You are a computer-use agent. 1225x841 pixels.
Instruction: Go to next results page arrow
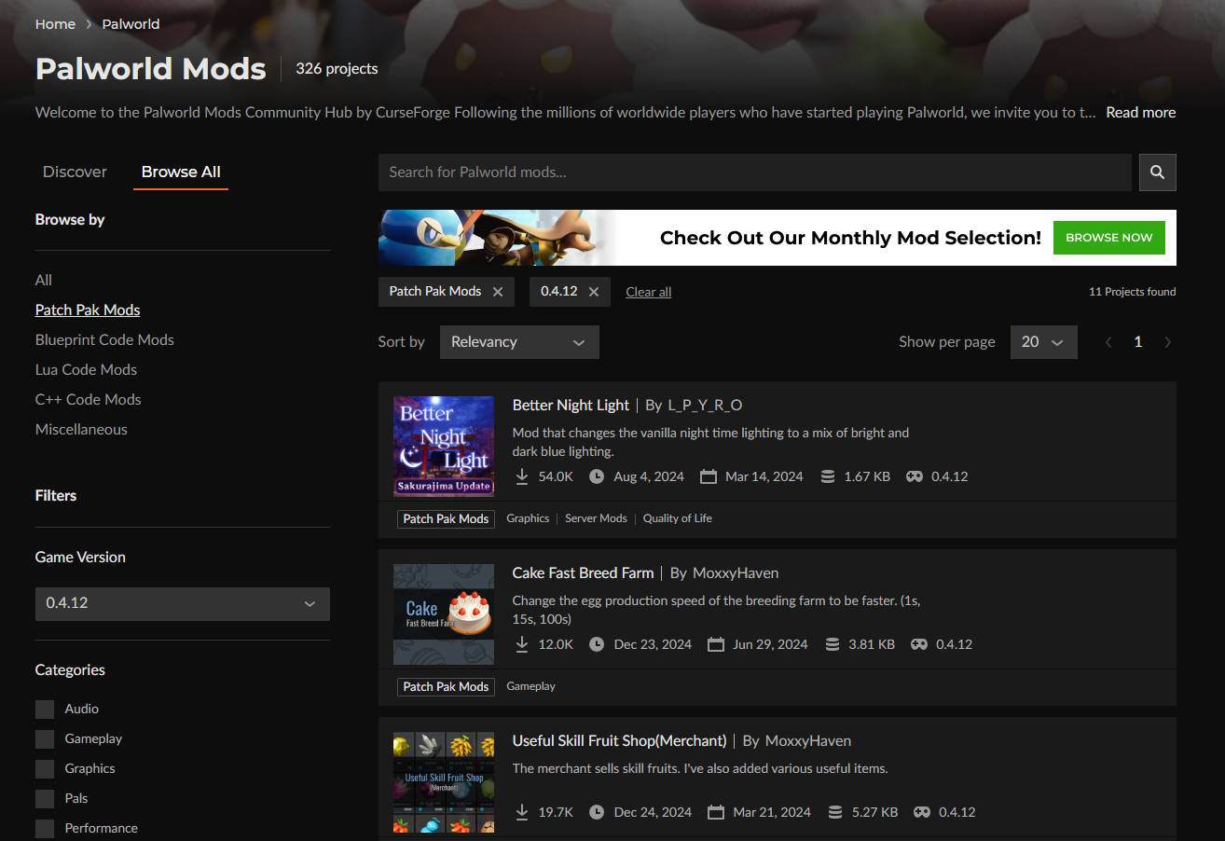coord(1167,342)
